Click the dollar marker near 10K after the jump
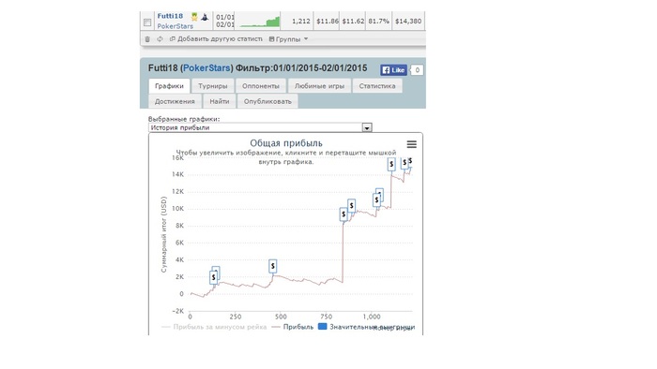This screenshot has height=369, width=657. coord(352,206)
